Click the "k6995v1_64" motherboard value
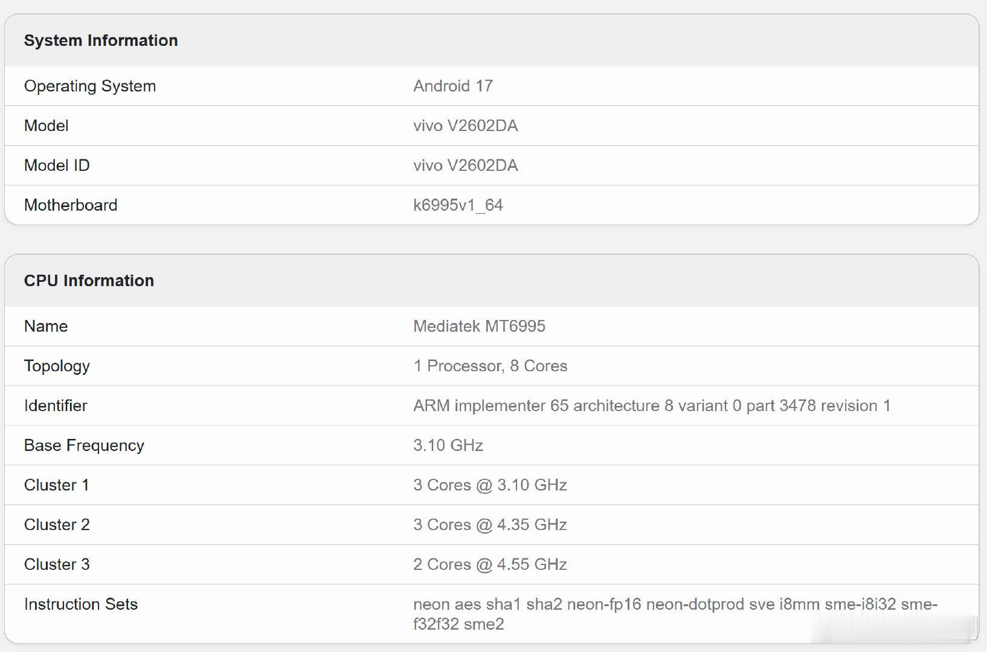The image size is (987, 652). 458,205
